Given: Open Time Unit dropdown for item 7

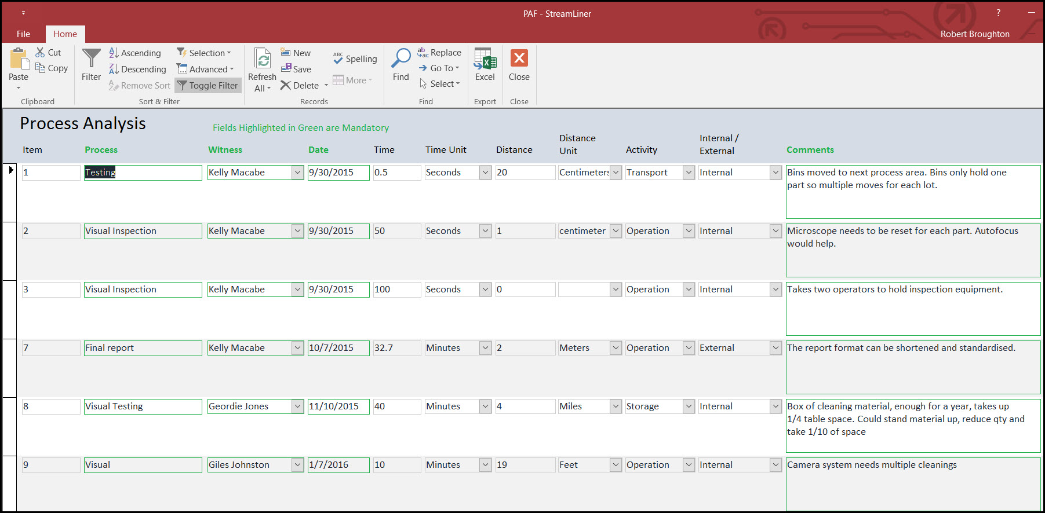Looking at the screenshot, I should pos(486,348).
